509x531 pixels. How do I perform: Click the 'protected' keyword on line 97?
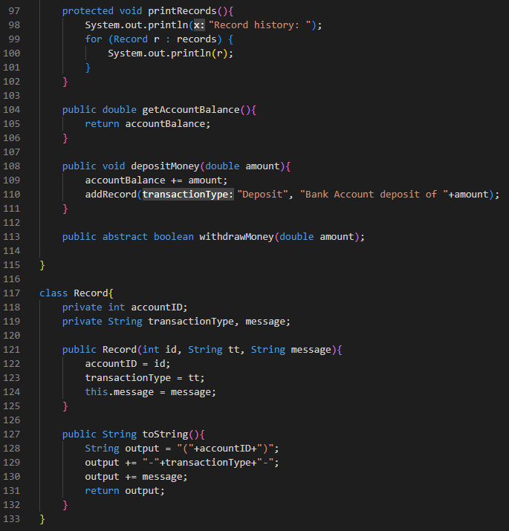pyautogui.click(x=88, y=11)
